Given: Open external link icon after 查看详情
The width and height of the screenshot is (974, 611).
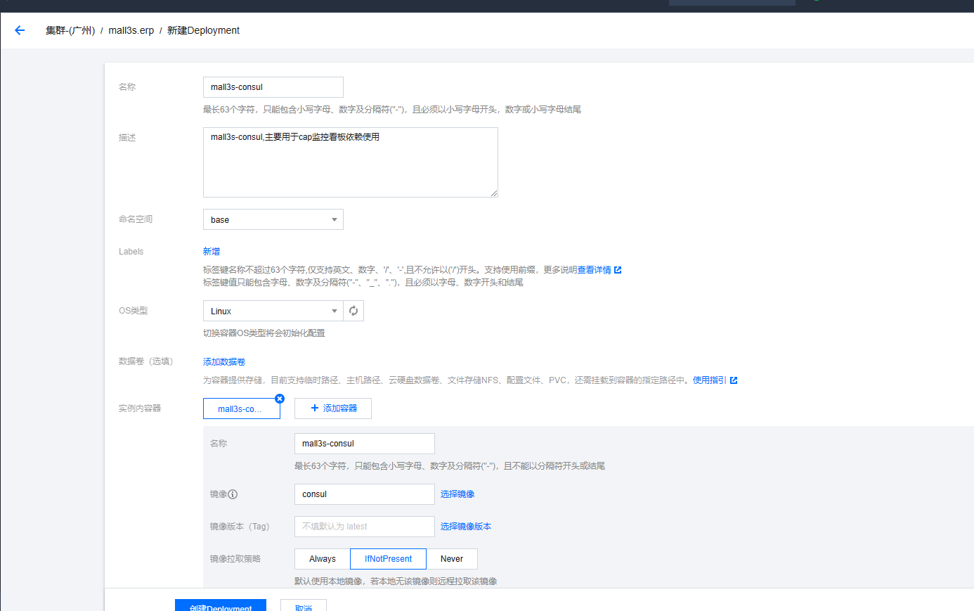Looking at the screenshot, I should click(x=618, y=270).
